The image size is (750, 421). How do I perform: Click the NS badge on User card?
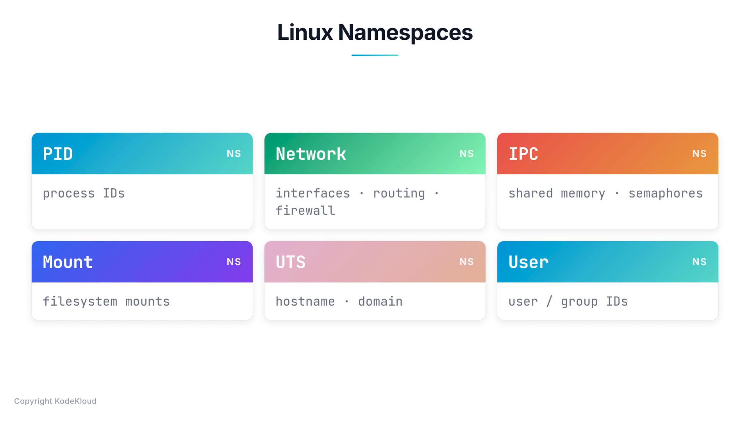tap(699, 262)
